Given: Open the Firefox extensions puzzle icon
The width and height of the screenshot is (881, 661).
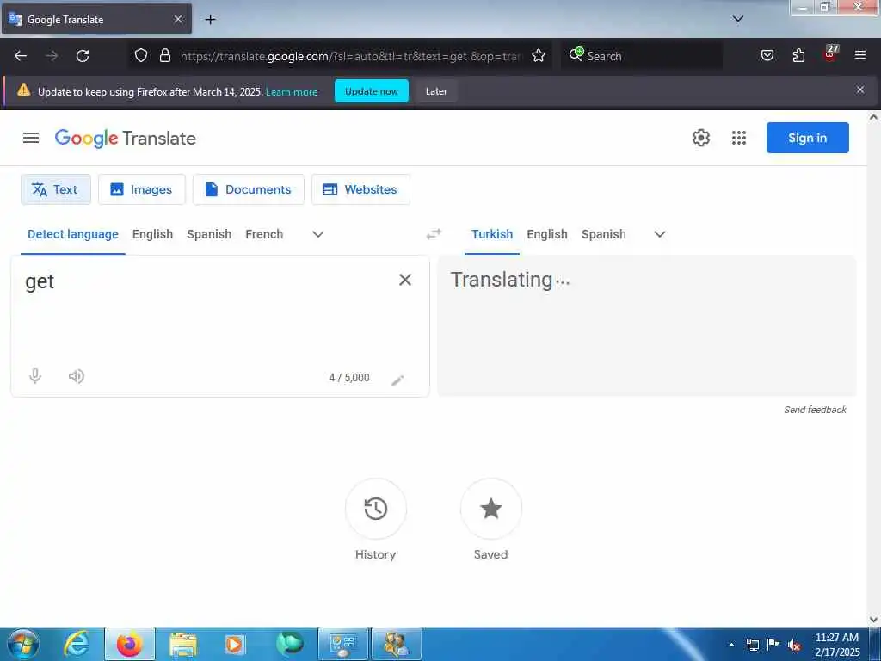Looking at the screenshot, I should (x=798, y=56).
